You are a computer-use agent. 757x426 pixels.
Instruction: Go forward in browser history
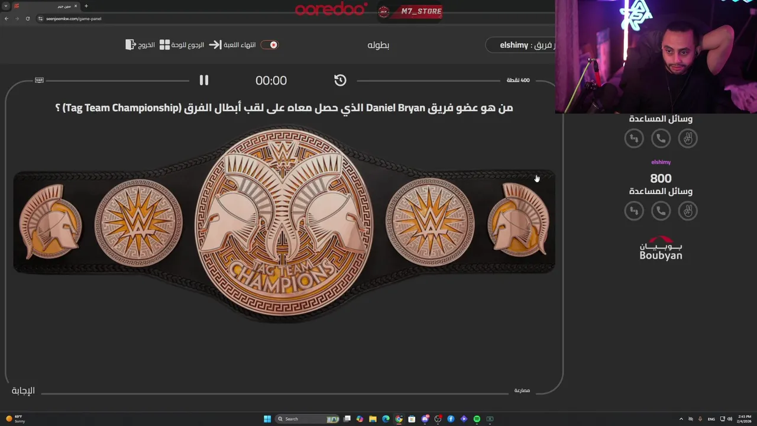coord(17,18)
